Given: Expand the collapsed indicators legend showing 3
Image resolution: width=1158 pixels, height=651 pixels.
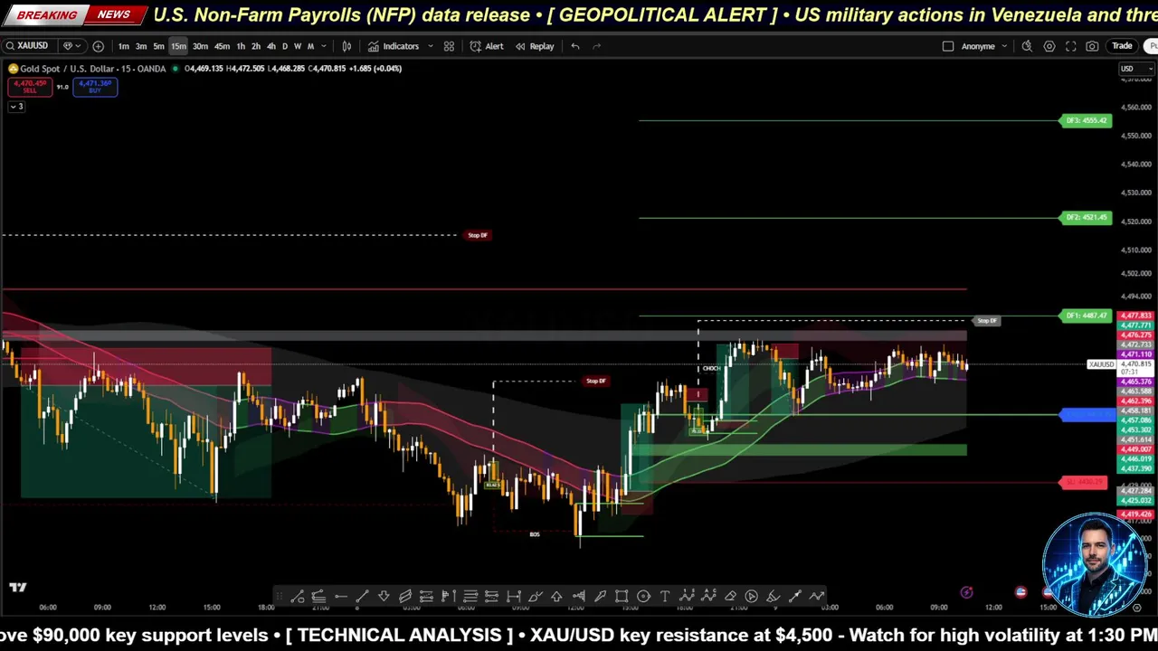Looking at the screenshot, I should [16, 107].
